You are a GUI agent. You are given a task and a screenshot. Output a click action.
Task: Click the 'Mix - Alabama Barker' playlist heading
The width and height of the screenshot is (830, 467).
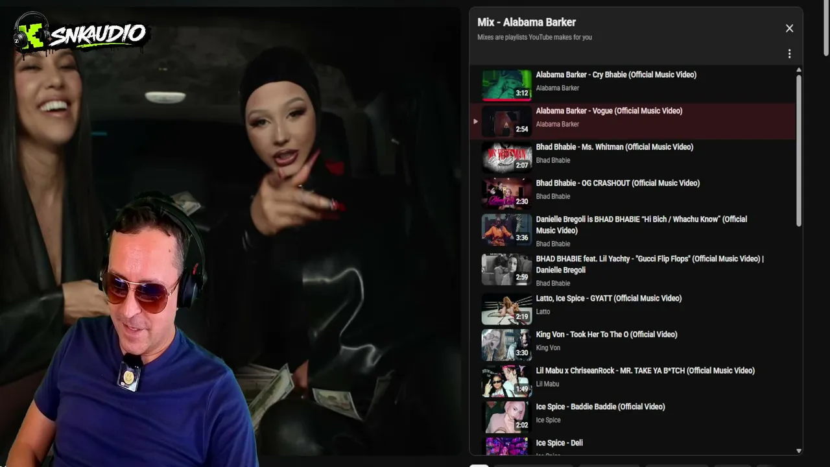[x=527, y=22]
